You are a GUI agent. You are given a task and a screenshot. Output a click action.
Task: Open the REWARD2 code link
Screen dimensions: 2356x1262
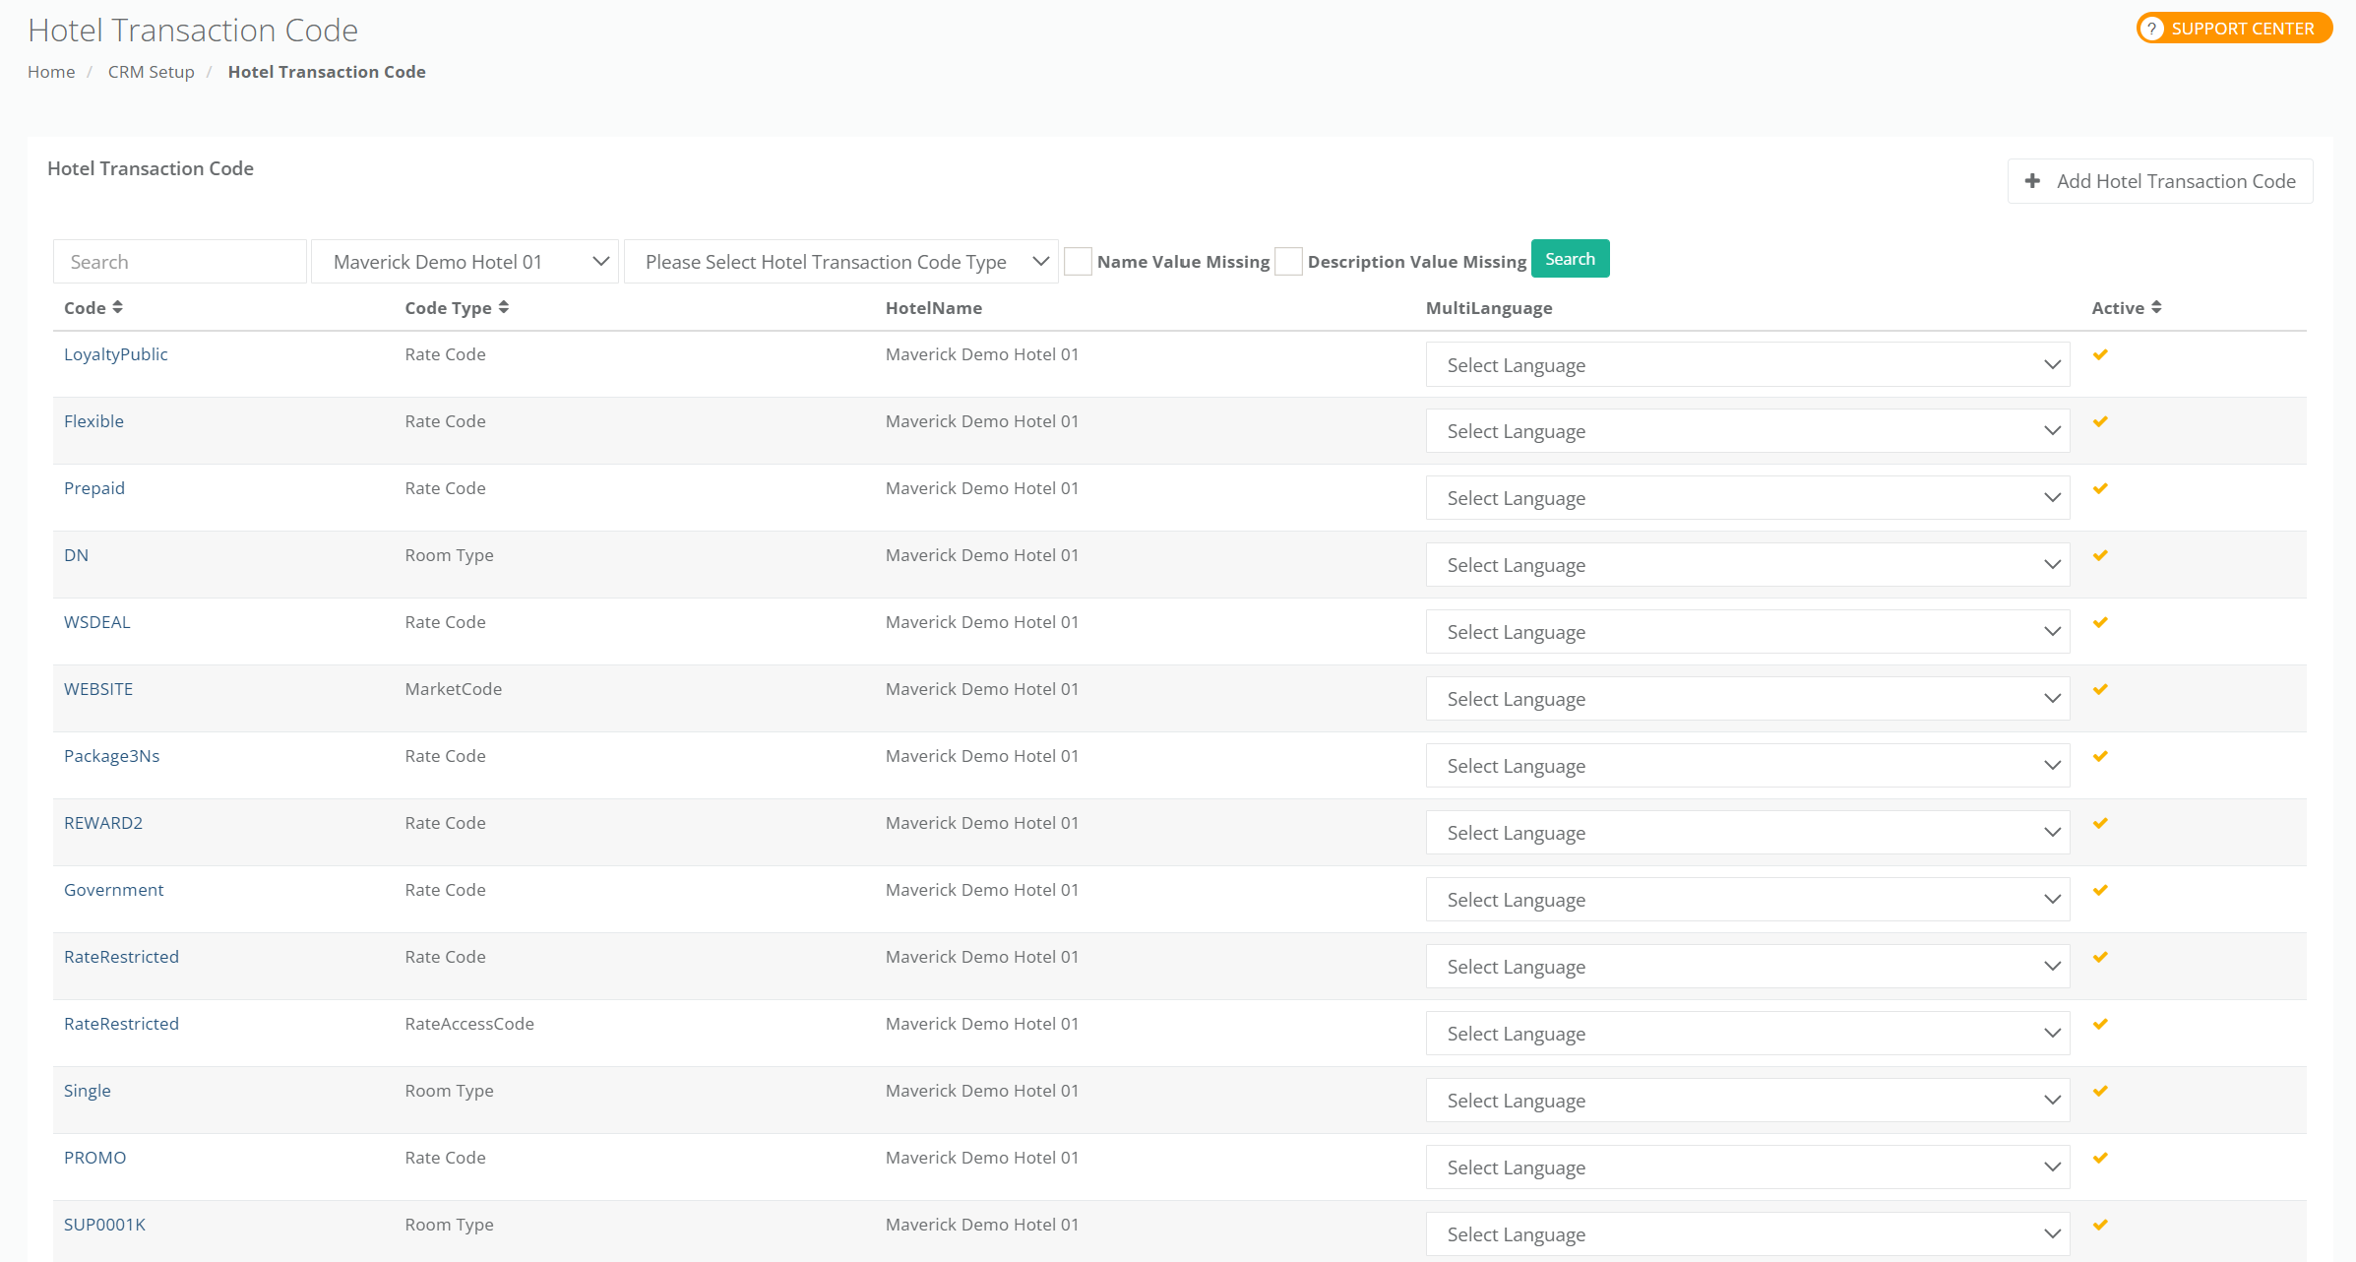(103, 823)
